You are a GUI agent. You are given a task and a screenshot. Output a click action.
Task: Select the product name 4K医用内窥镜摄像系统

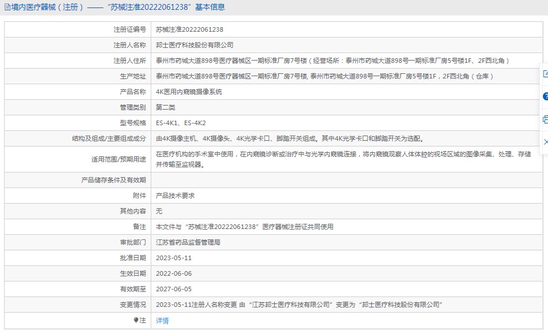tap(189, 92)
